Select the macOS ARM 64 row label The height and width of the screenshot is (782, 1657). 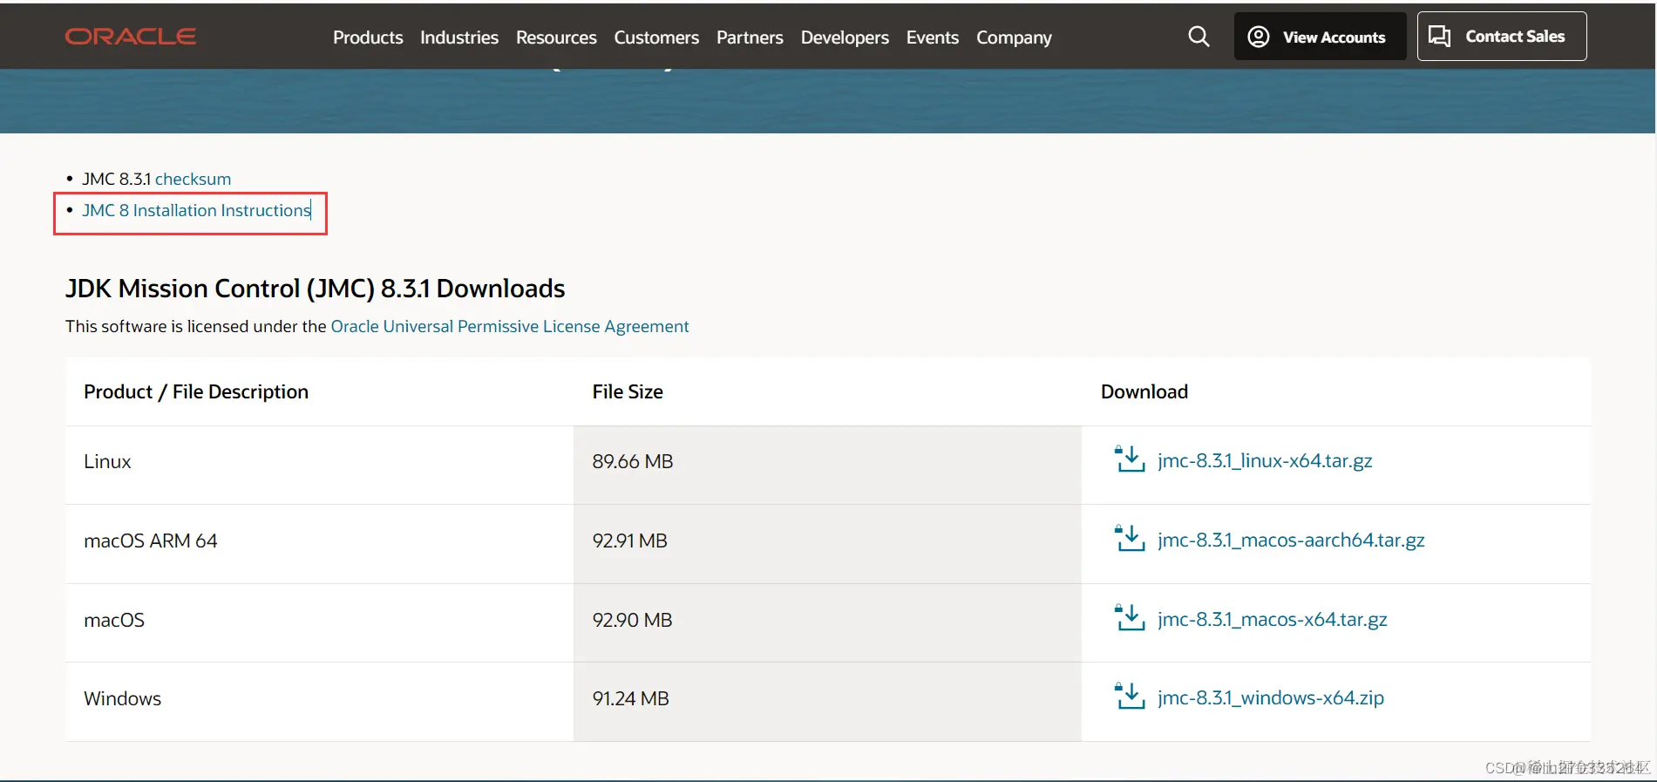(151, 541)
